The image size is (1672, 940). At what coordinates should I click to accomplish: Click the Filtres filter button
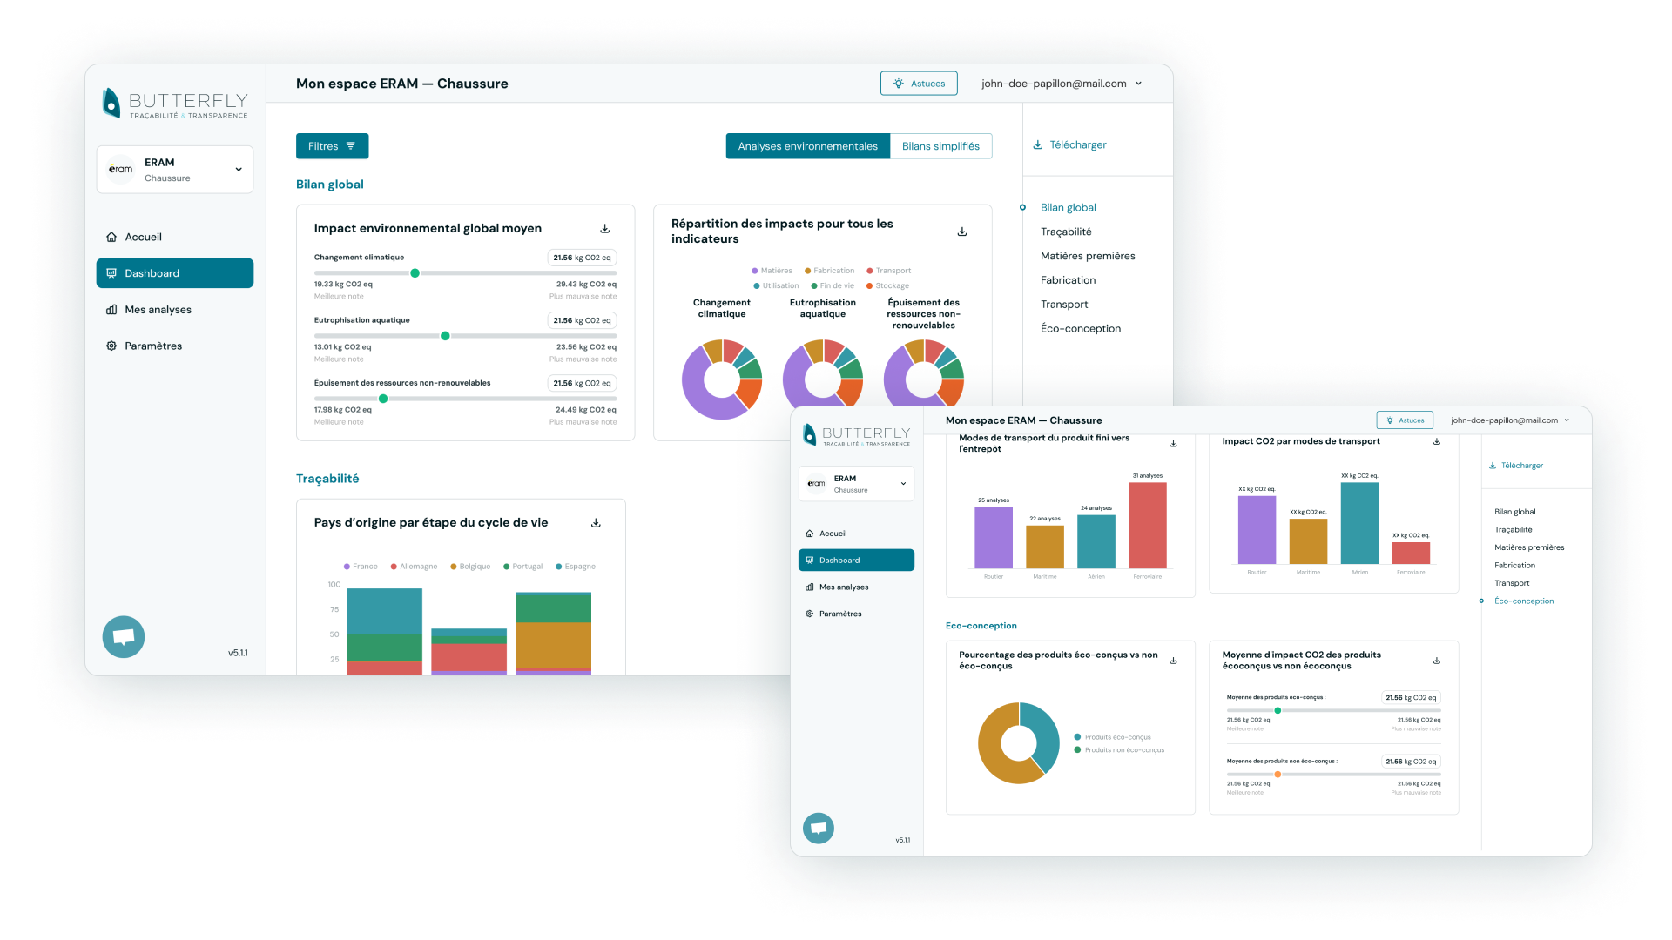pyautogui.click(x=329, y=145)
